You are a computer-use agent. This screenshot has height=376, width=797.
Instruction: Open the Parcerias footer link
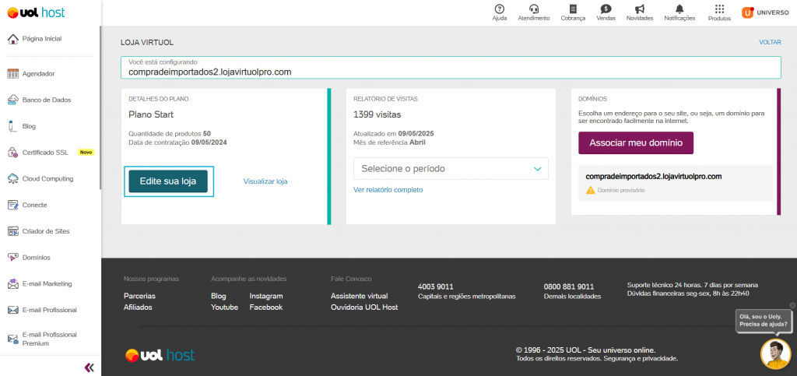[140, 296]
